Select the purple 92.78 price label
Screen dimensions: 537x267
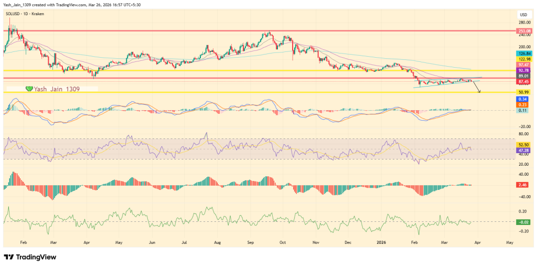pos(523,70)
